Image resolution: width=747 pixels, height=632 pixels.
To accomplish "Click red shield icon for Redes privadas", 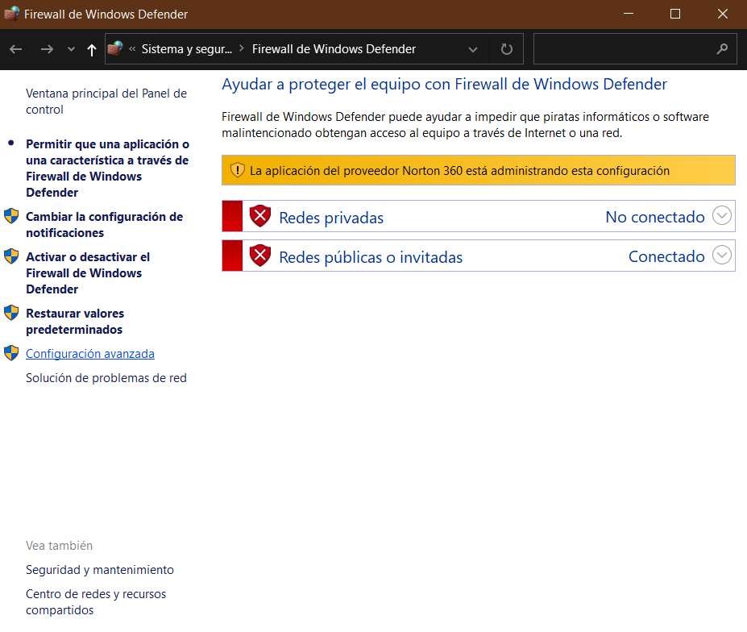I will [260, 216].
